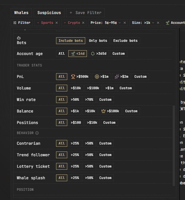185x200 pixels.
Task: Choose Custom Volume range
Action: tap(126, 88)
